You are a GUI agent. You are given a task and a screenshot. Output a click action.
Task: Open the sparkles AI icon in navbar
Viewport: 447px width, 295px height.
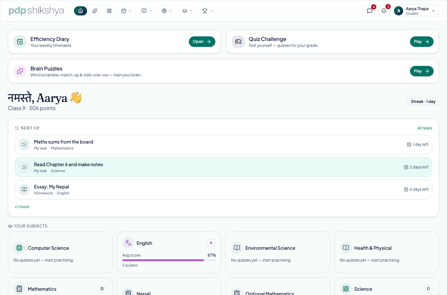95,11
